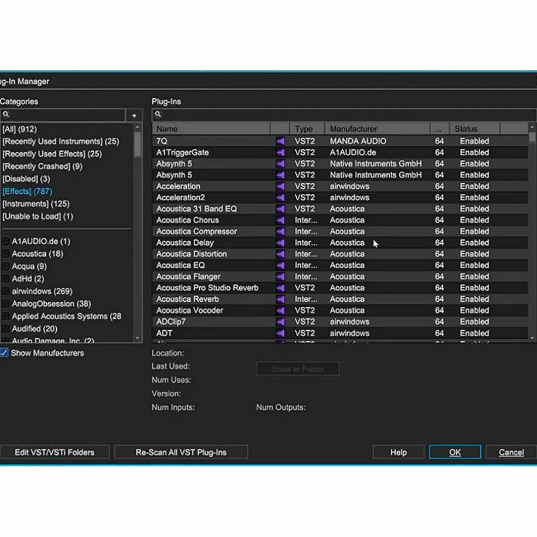Screen dimensions: 537x537
Task: Expand the Applied Acoustics Systems node
Action: pos(5,317)
